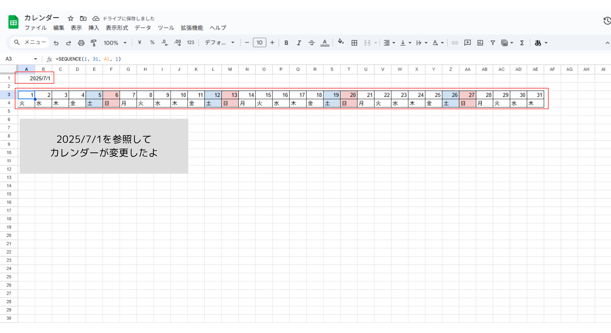Open the デフォ... font dropdown
The width and height of the screenshot is (611, 333).
click(220, 43)
